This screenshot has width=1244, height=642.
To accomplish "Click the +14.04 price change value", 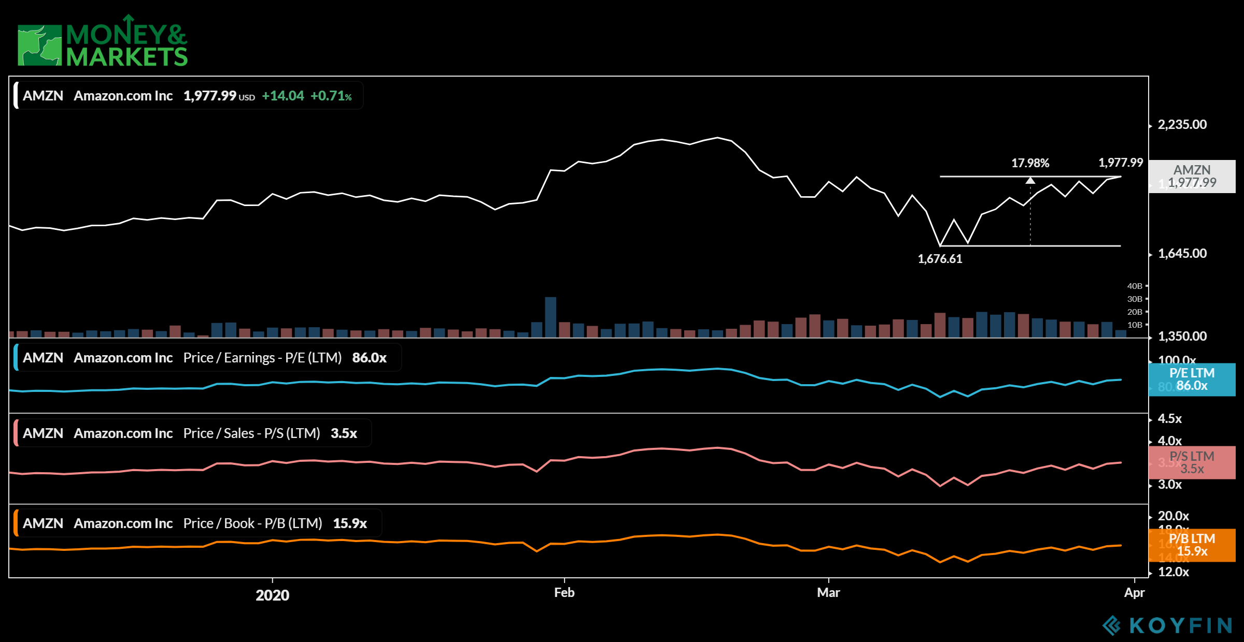I will click(x=283, y=96).
